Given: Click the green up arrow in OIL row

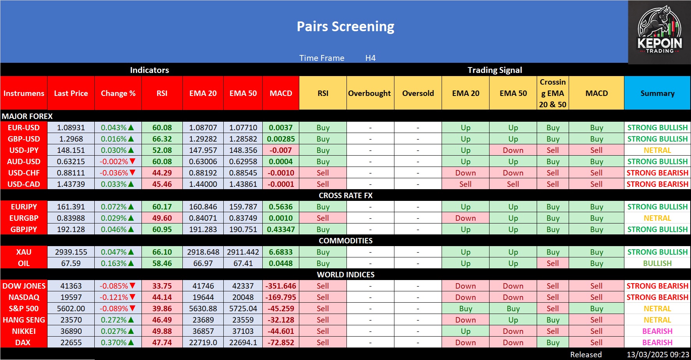Looking at the screenshot, I should pos(131,263).
